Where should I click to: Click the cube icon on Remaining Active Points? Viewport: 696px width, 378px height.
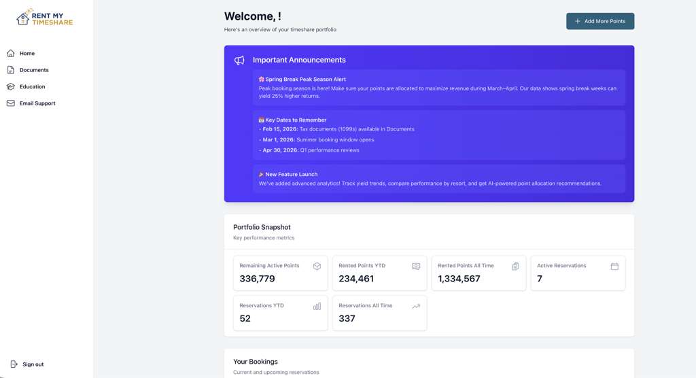[x=317, y=267]
